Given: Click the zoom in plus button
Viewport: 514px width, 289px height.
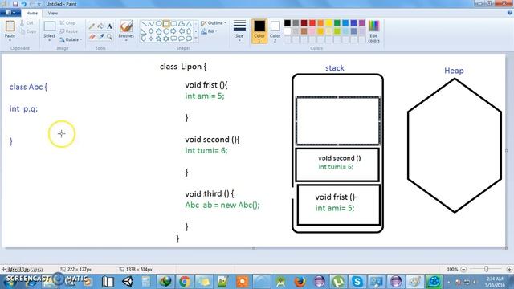Looking at the screenshot, I should [509, 269].
